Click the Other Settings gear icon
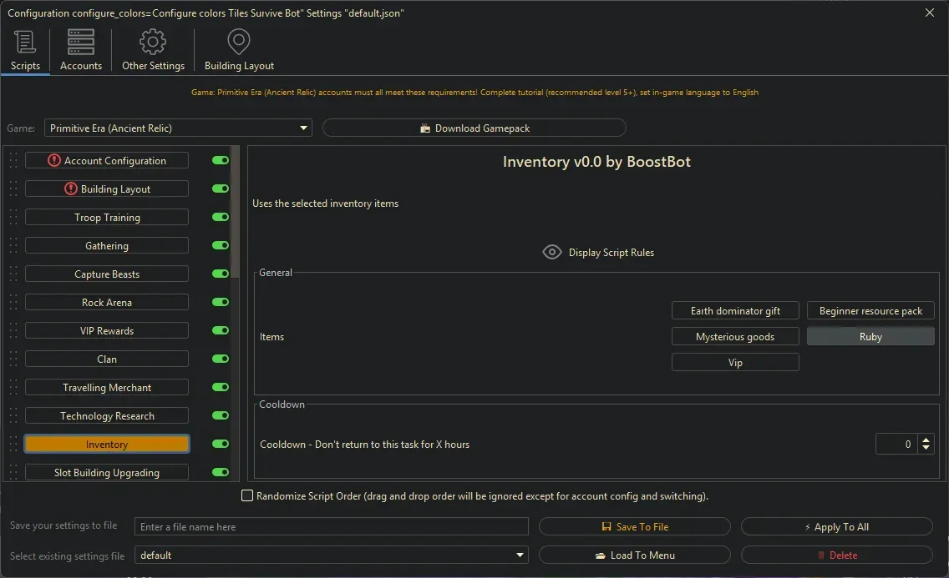949x578 pixels. click(153, 41)
